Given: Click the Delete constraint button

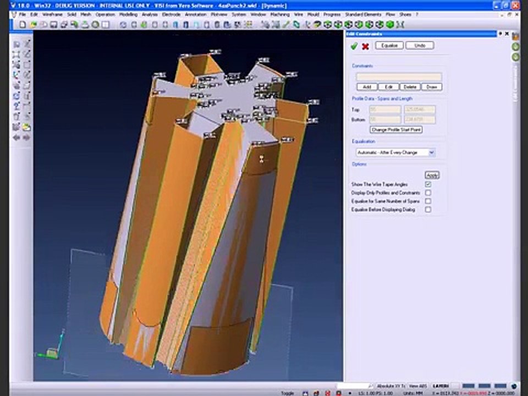Looking at the screenshot, I should [x=410, y=87].
